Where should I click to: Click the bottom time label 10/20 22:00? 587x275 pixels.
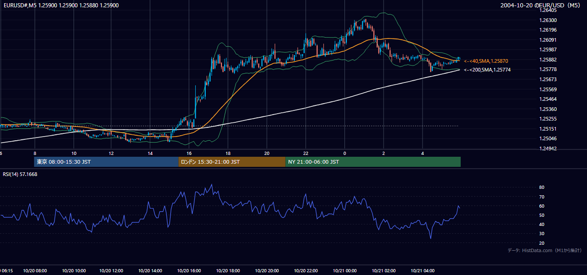(x=306, y=271)
